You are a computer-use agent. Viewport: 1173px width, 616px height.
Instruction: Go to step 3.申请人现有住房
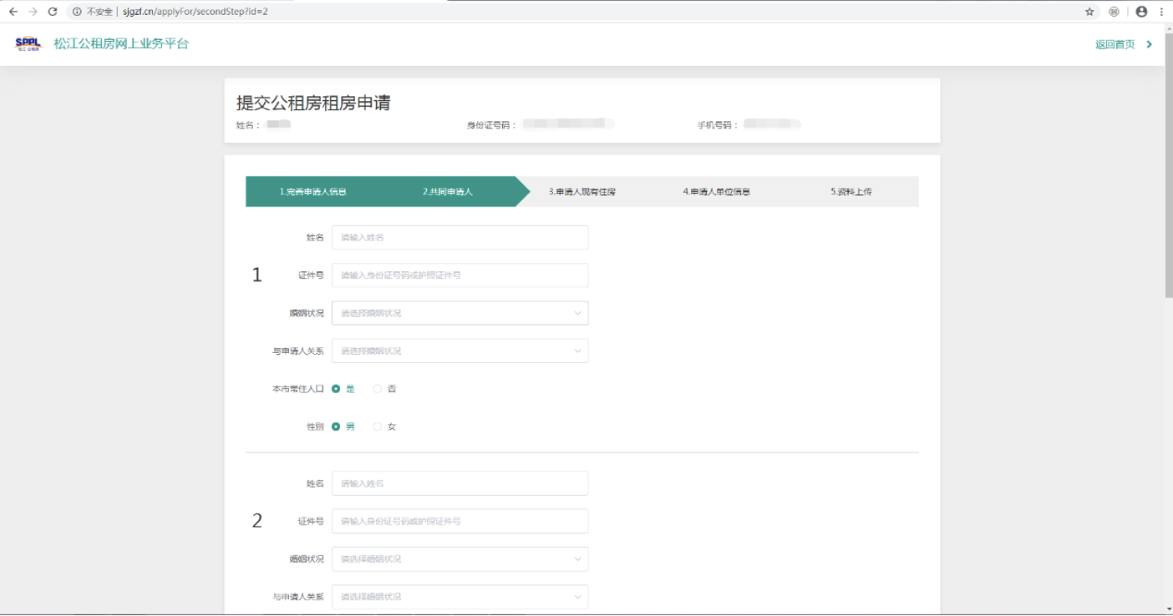point(581,192)
